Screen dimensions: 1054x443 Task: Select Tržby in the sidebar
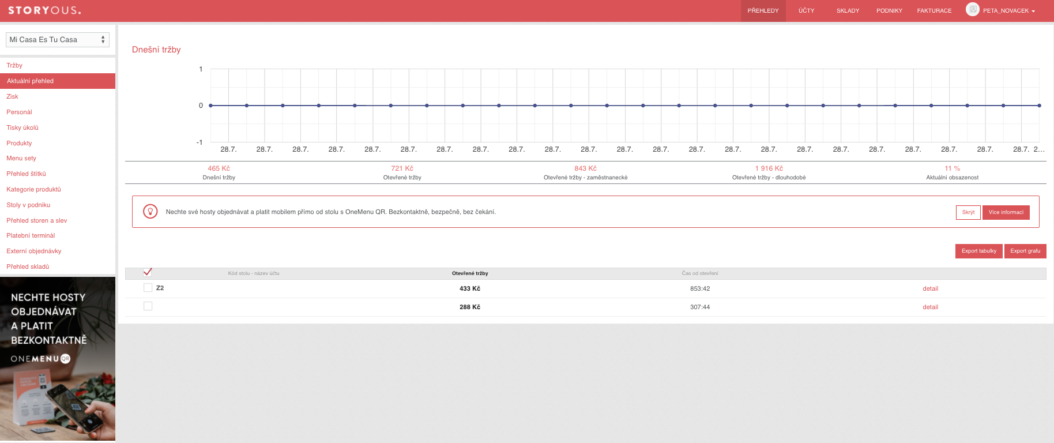[x=58, y=65]
